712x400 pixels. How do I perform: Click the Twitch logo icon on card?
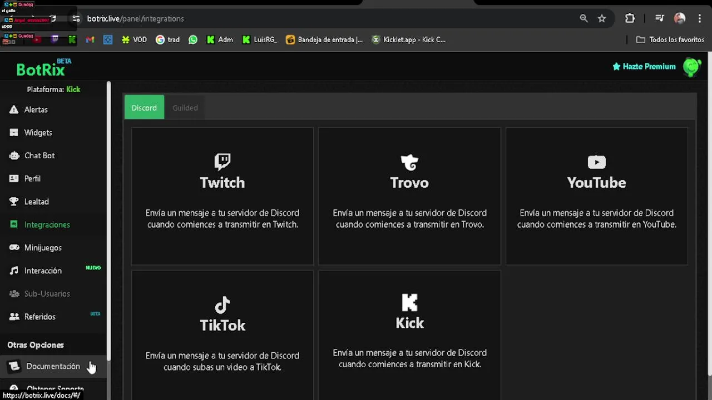point(222,162)
